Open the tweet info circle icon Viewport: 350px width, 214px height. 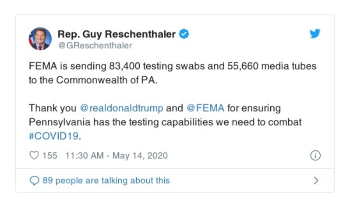point(315,155)
